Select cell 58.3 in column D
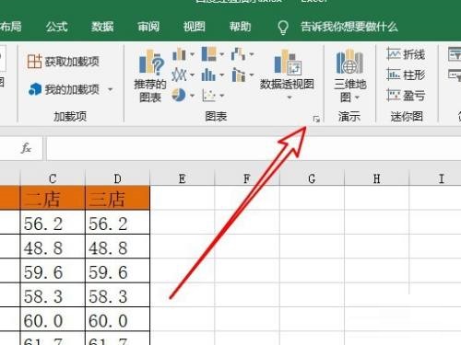 (x=117, y=295)
